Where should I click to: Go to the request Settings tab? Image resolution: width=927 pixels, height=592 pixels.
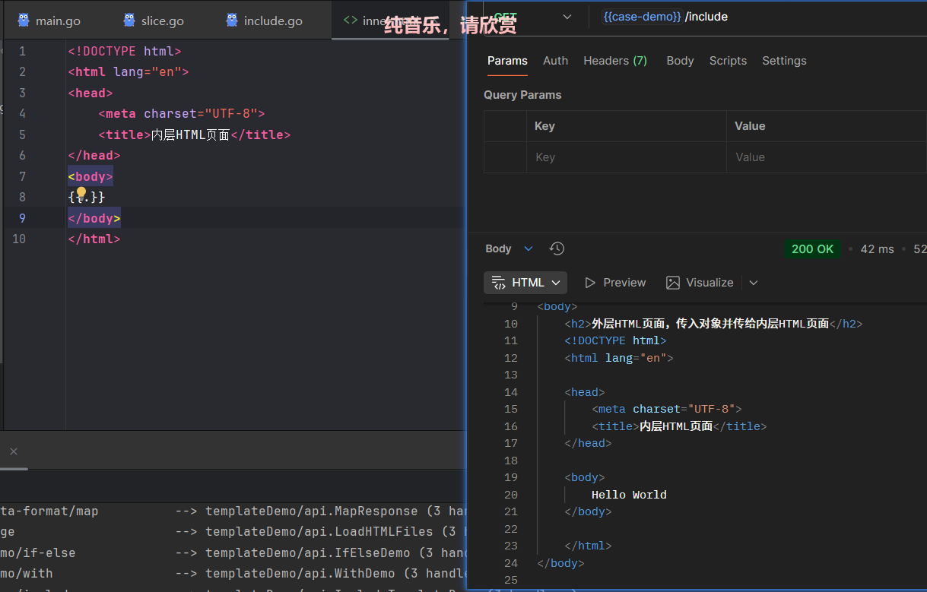tap(784, 61)
